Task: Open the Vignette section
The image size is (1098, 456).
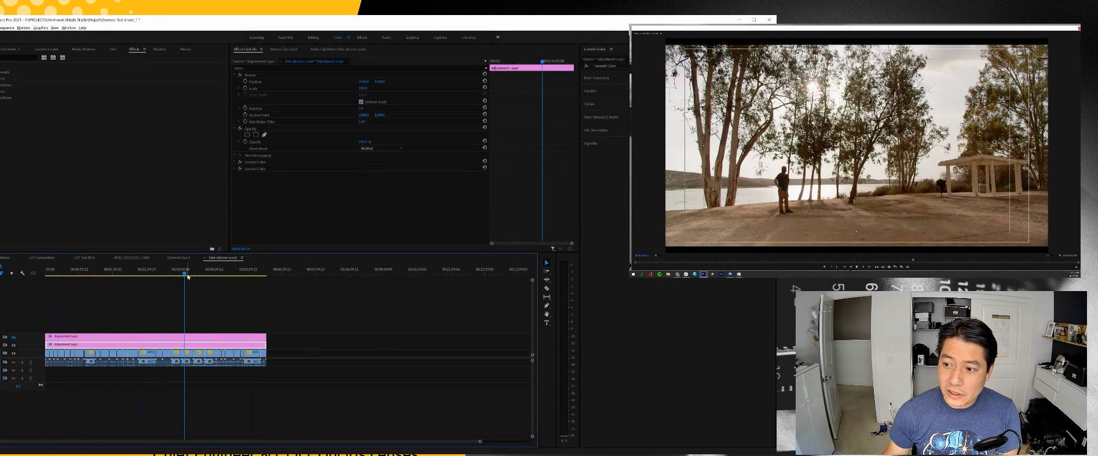Action: (x=590, y=143)
